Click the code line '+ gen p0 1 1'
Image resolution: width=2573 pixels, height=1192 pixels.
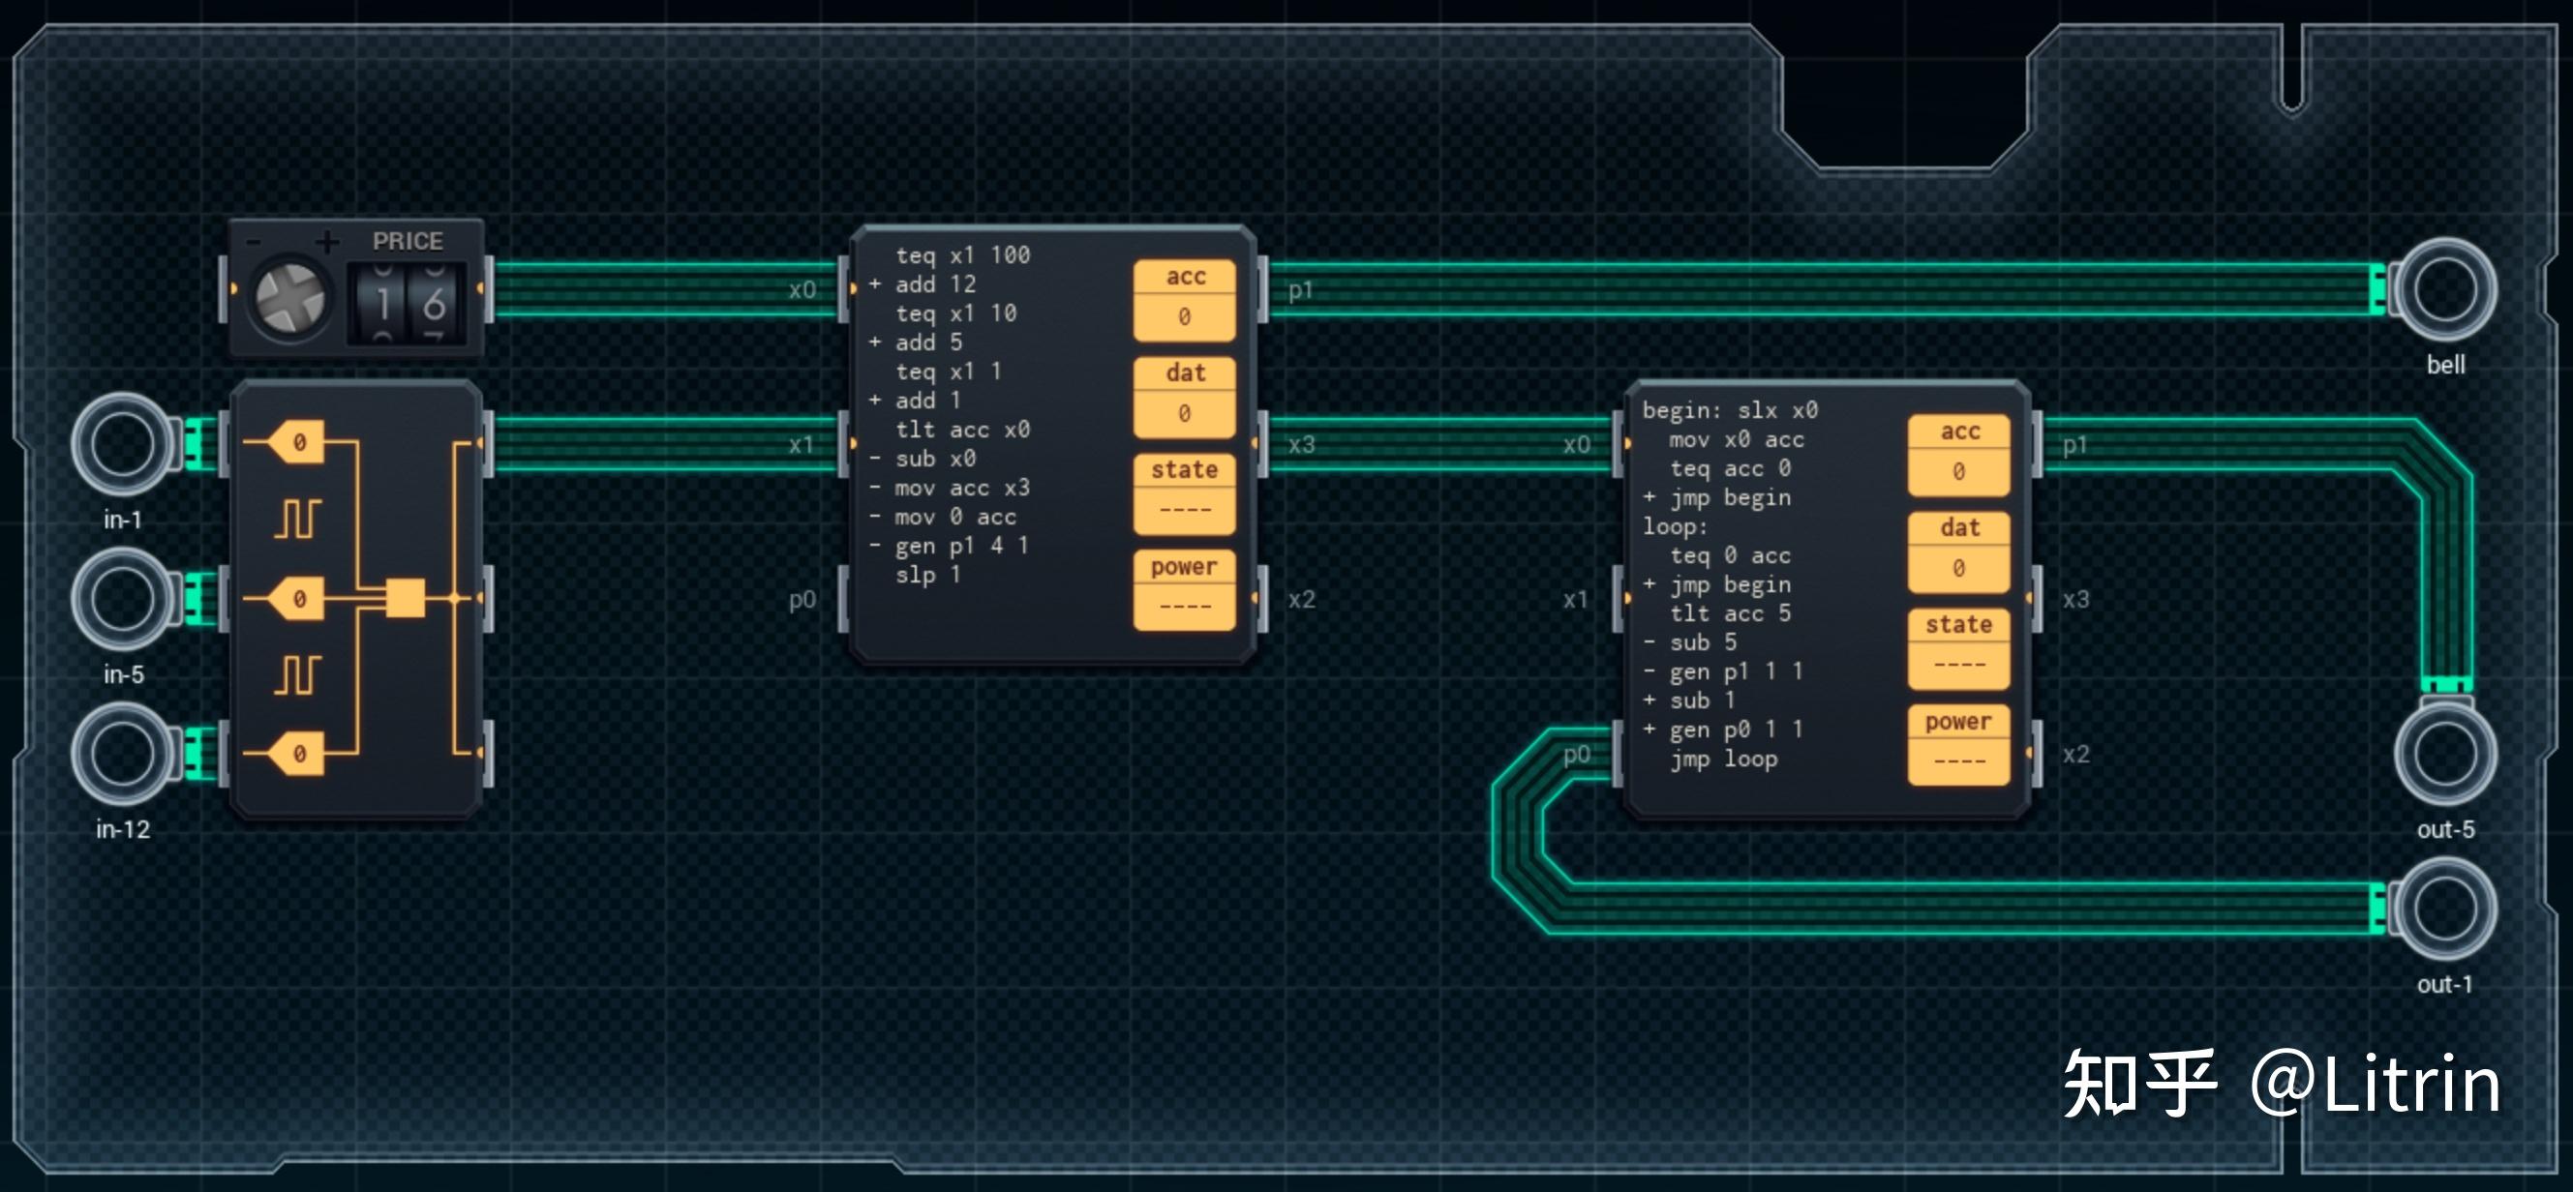[1723, 729]
